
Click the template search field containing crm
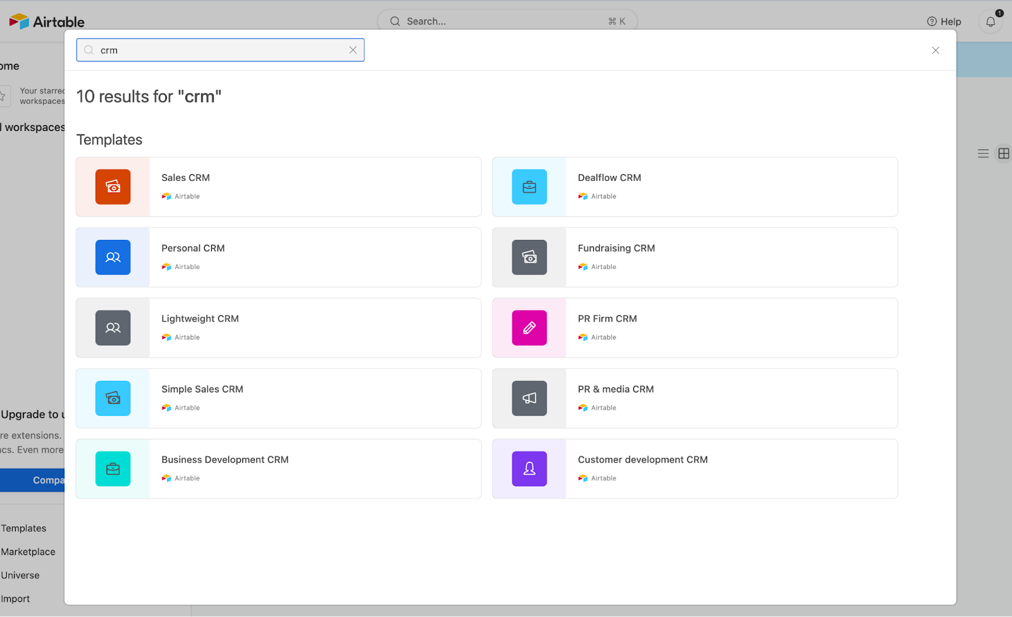point(220,50)
